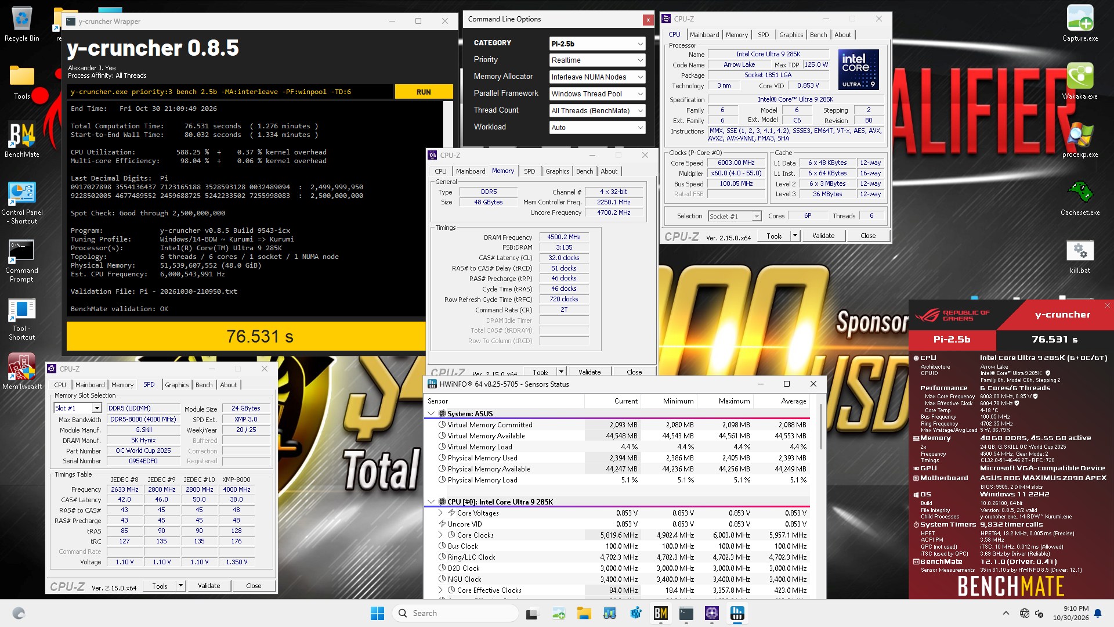This screenshot has width=1114, height=627.
Task: Open Cacheset.exe desktop icon
Action: [x=1080, y=197]
